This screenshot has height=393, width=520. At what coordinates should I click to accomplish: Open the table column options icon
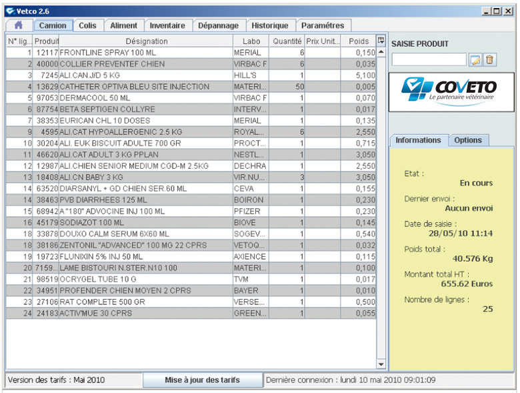click(x=381, y=41)
